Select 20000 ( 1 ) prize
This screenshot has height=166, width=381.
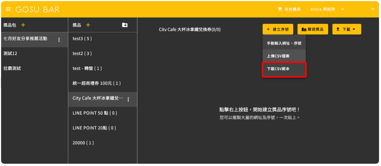102,143
